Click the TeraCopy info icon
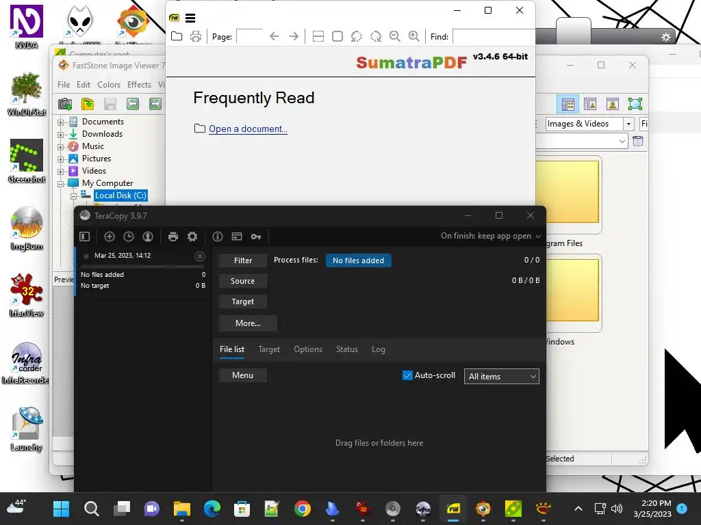This screenshot has height=525, width=701. [218, 237]
